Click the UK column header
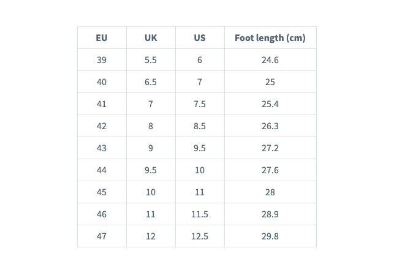 coord(151,38)
